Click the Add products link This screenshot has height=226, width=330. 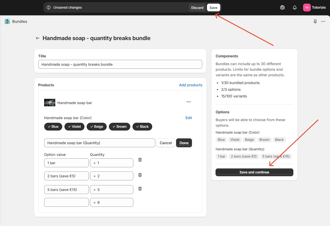(x=191, y=85)
